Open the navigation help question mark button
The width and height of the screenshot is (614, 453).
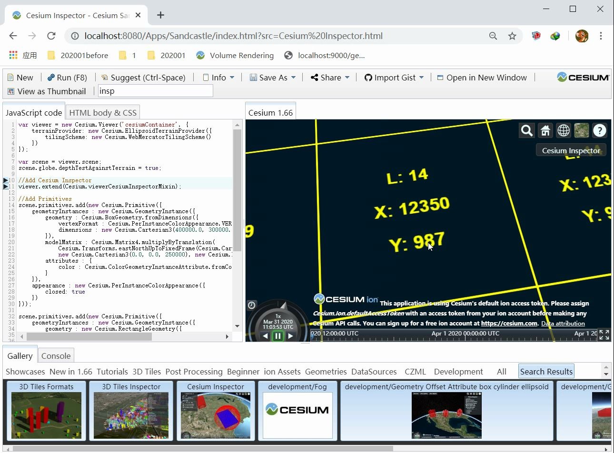(600, 130)
